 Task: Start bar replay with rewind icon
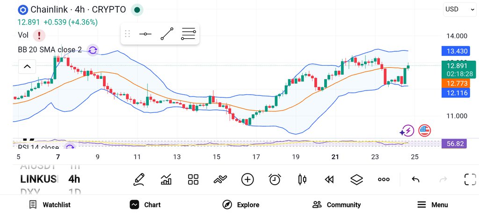point(329,180)
